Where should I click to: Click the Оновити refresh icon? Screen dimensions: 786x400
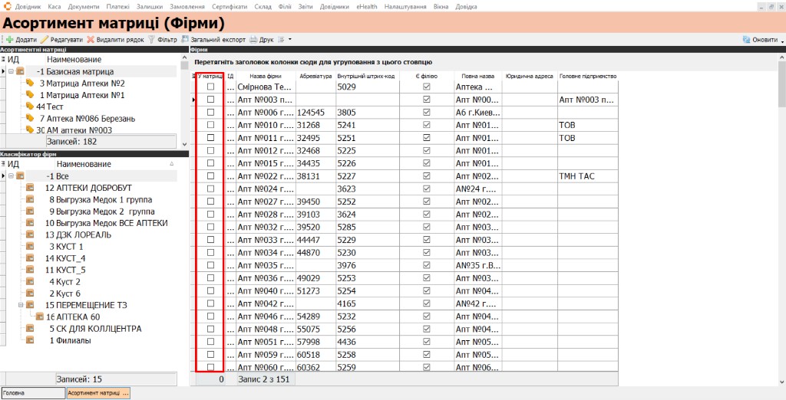(746, 40)
